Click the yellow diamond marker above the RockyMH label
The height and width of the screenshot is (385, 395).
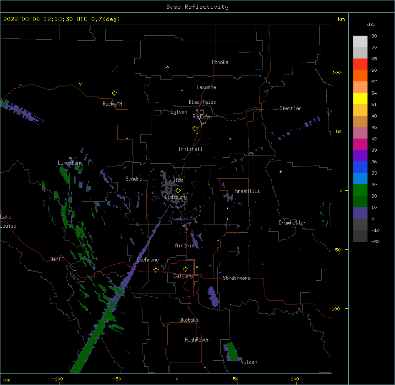[x=115, y=93]
